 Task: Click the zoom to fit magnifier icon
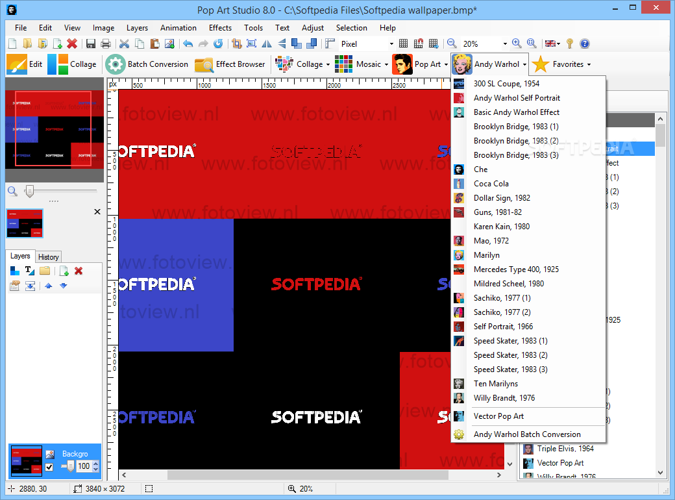pyautogui.click(x=532, y=44)
